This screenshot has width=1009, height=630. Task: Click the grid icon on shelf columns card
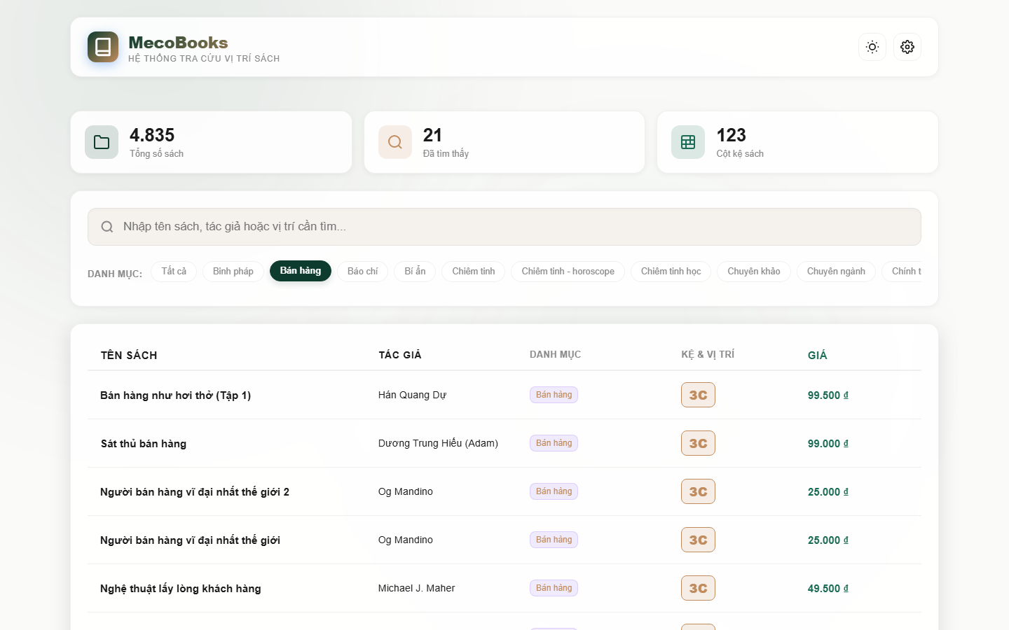click(x=688, y=142)
